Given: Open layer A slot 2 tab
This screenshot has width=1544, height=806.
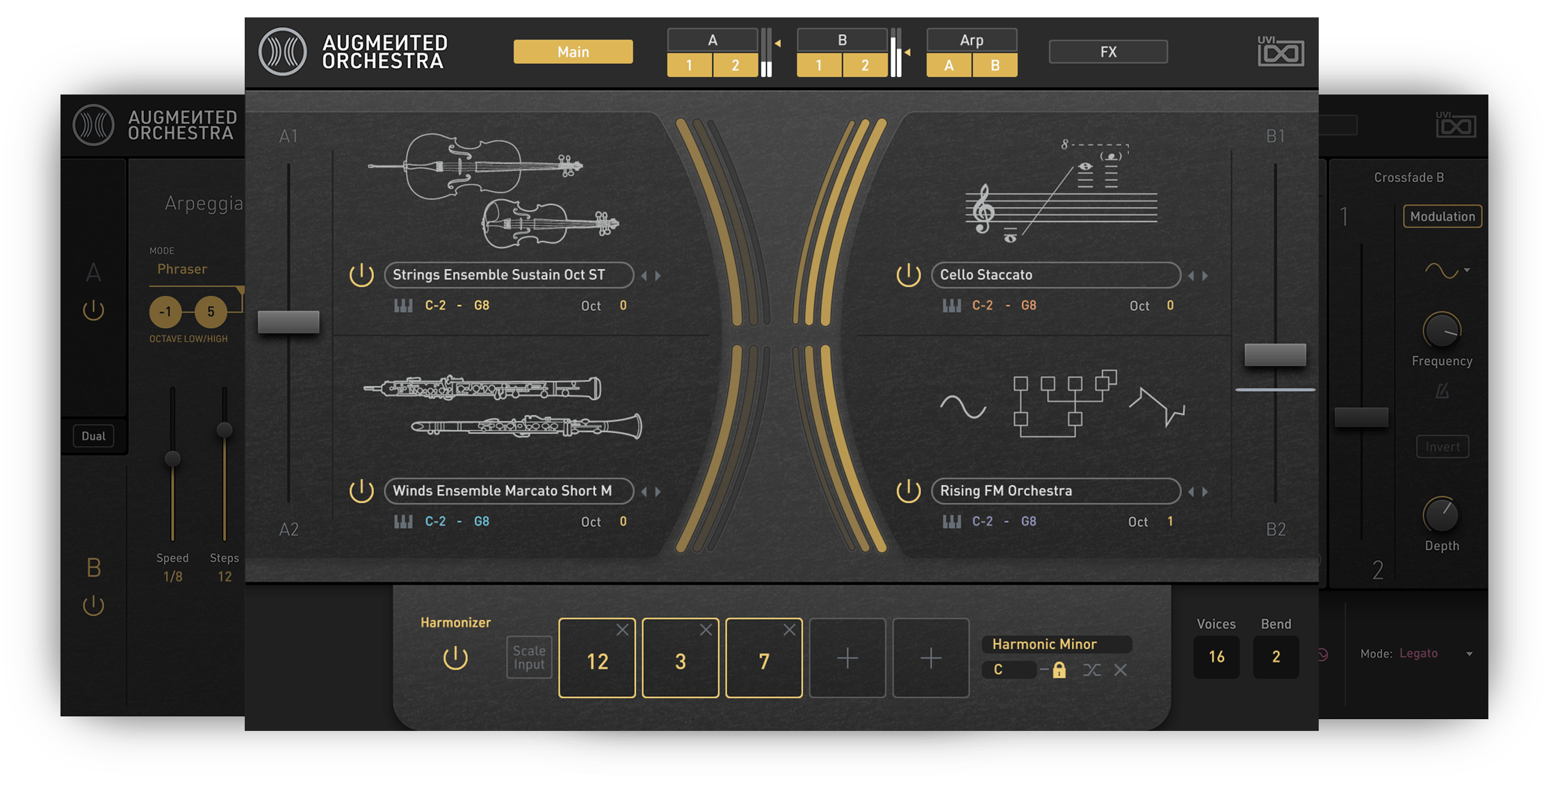Looking at the screenshot, I should (736, 65).
